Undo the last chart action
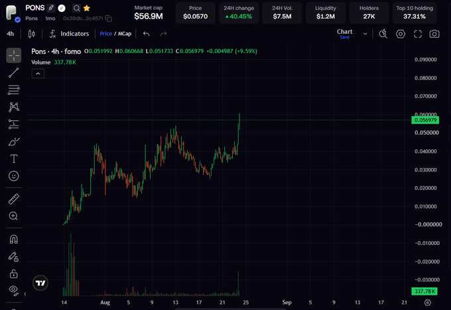 (x=147, y=34)
